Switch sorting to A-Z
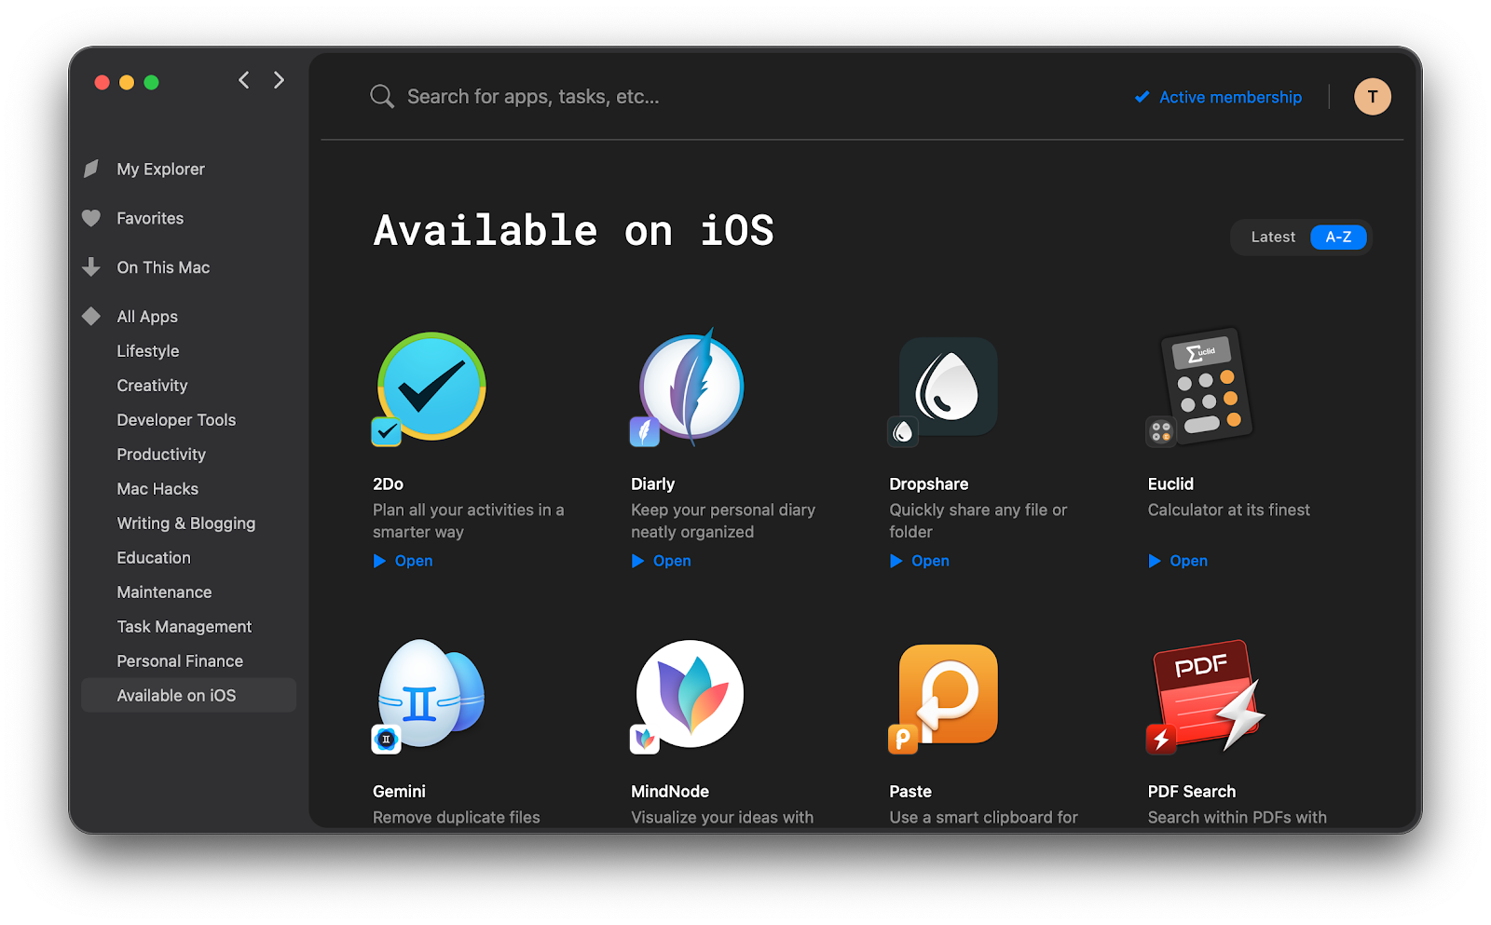Screen dimensions: 1491x925 click(1338, 237)
